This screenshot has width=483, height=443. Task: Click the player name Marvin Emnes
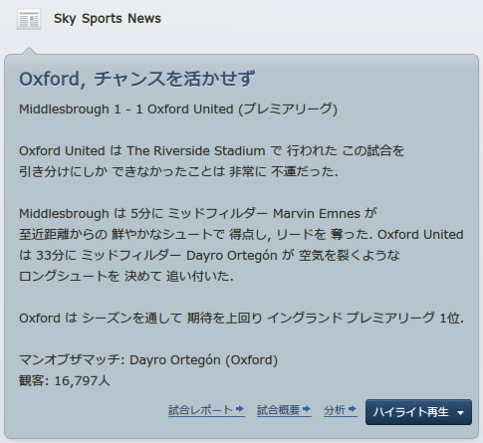(x=317, y=213)
